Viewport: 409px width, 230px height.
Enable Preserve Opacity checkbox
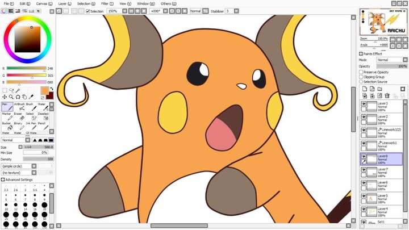(361, 72)
